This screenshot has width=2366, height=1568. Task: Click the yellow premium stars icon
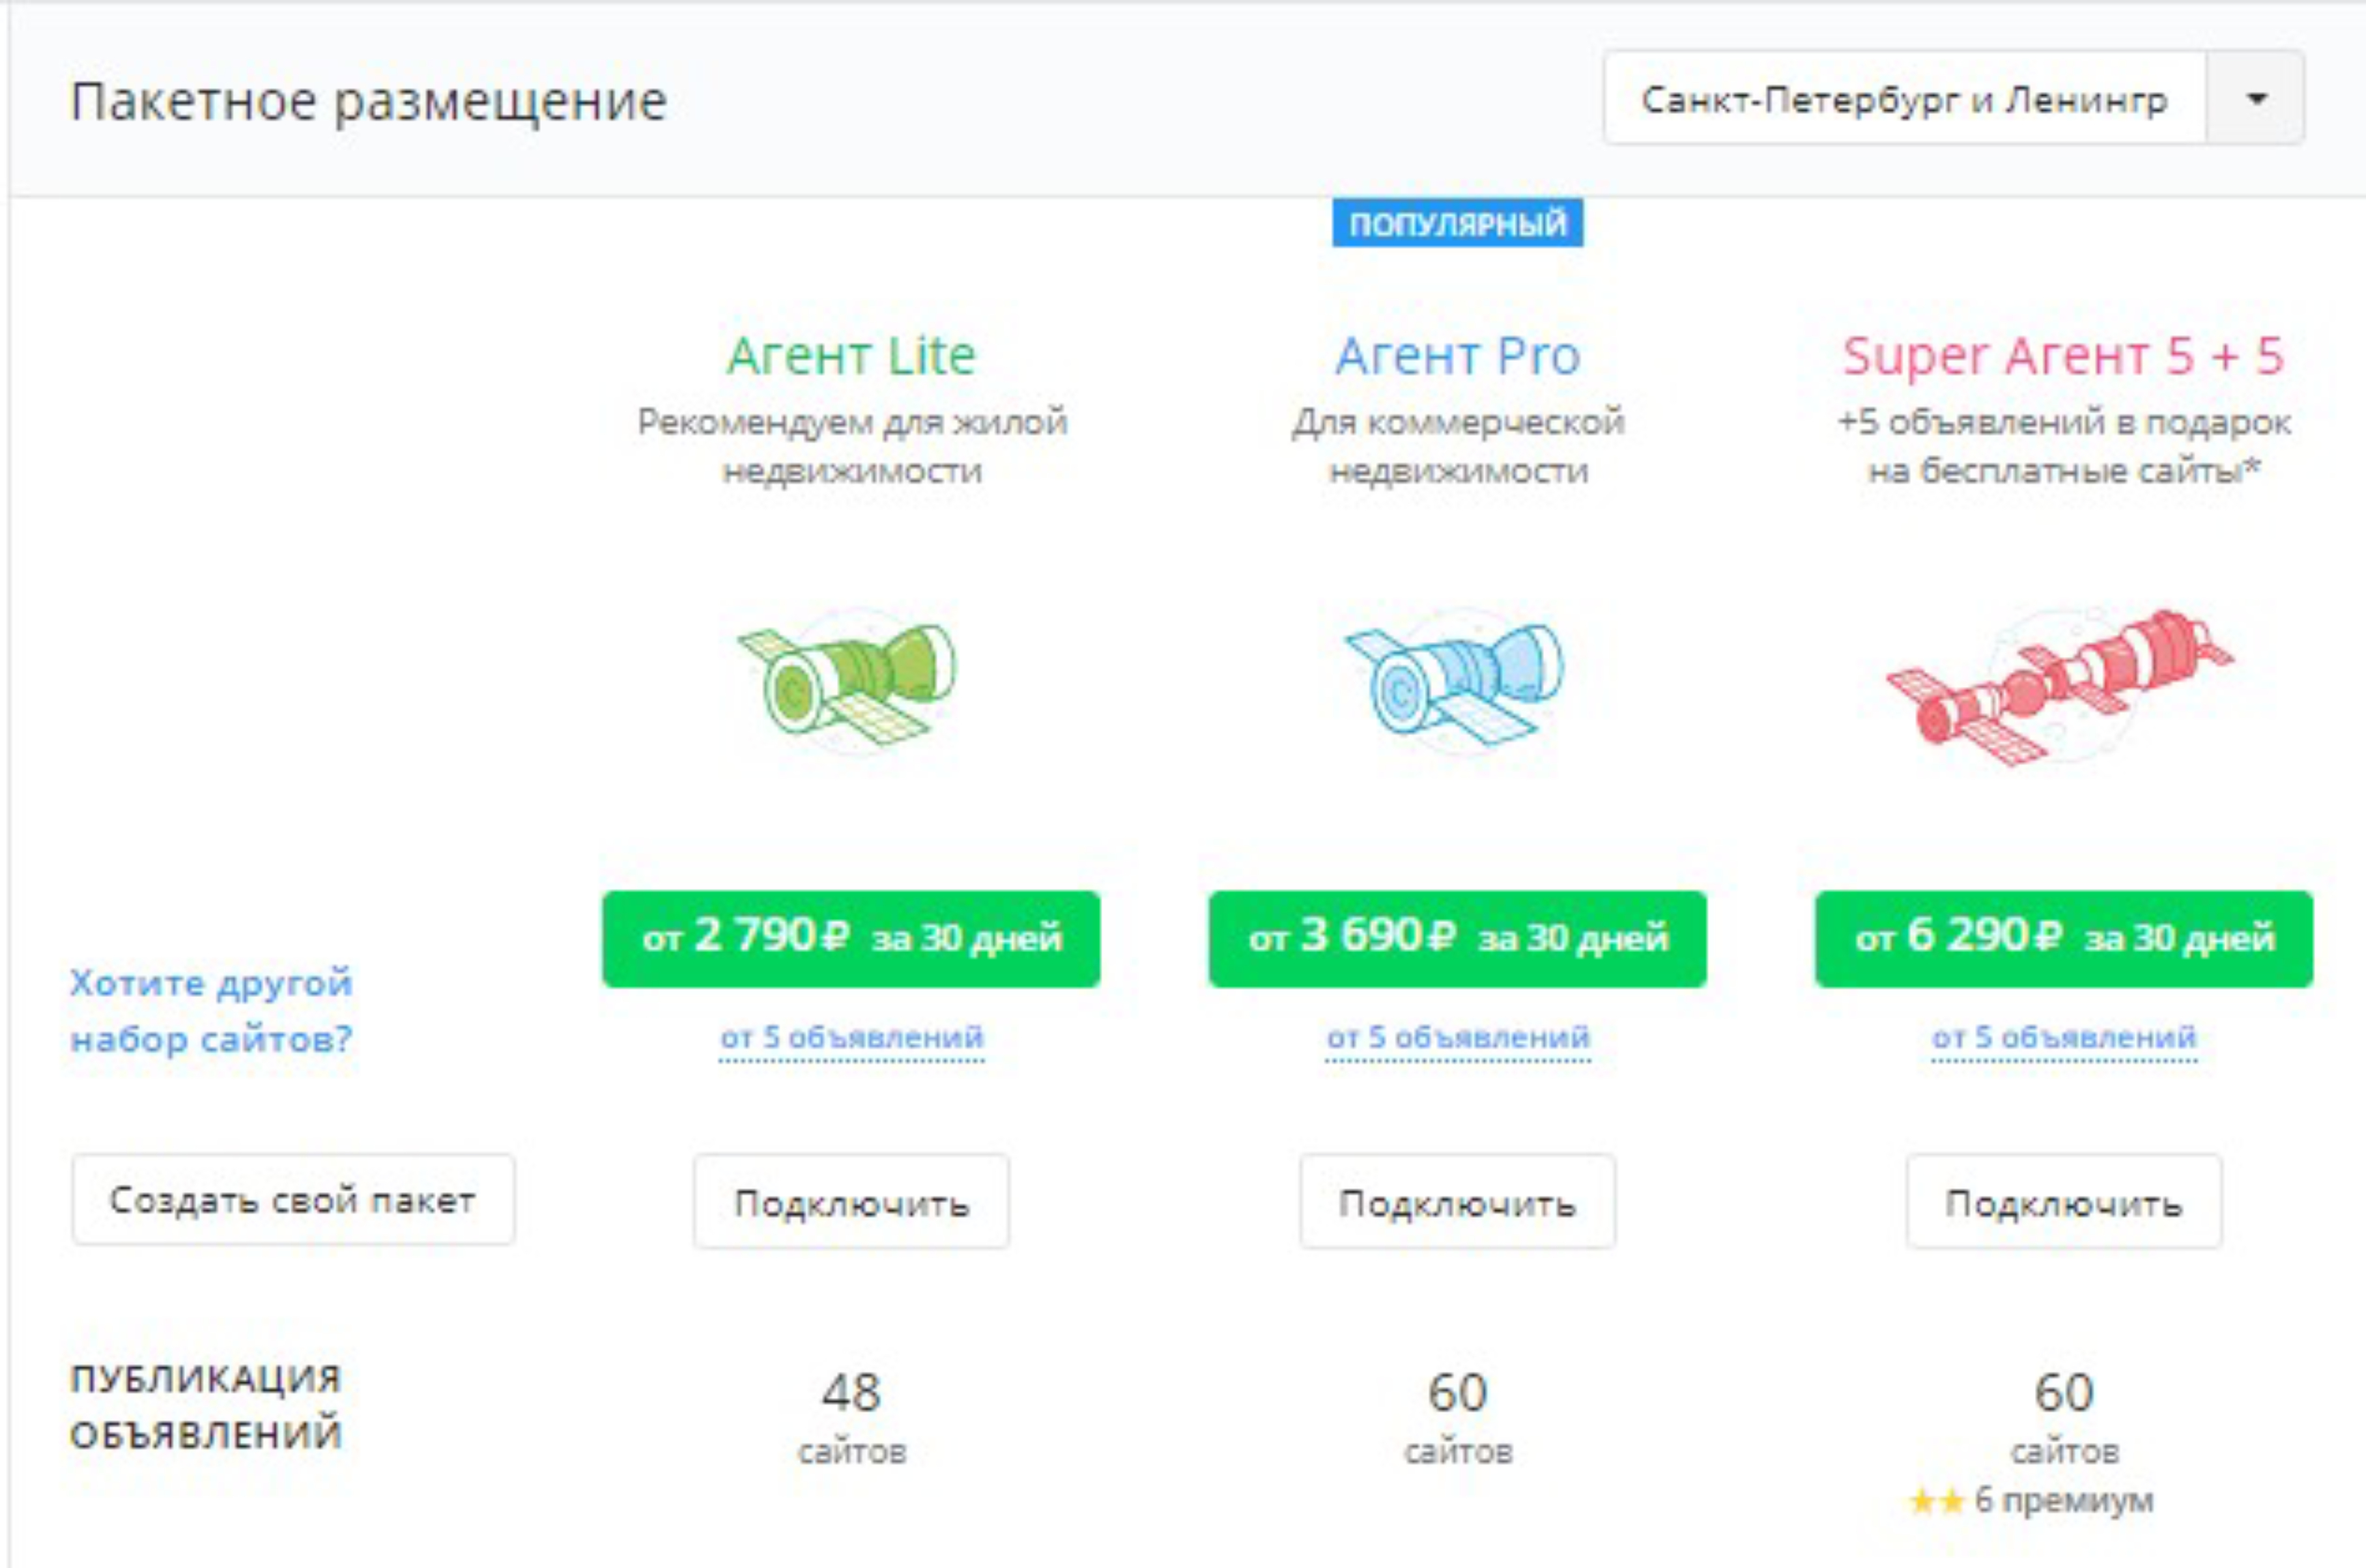(1936, 1501)
